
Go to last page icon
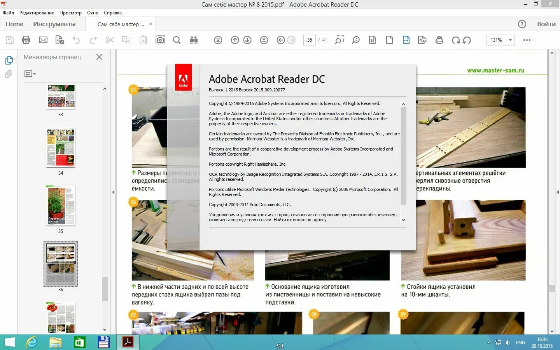point(264,40)
